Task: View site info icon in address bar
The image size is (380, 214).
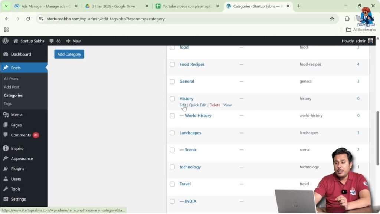Action: pyautogui.click(x=41, y=19)
